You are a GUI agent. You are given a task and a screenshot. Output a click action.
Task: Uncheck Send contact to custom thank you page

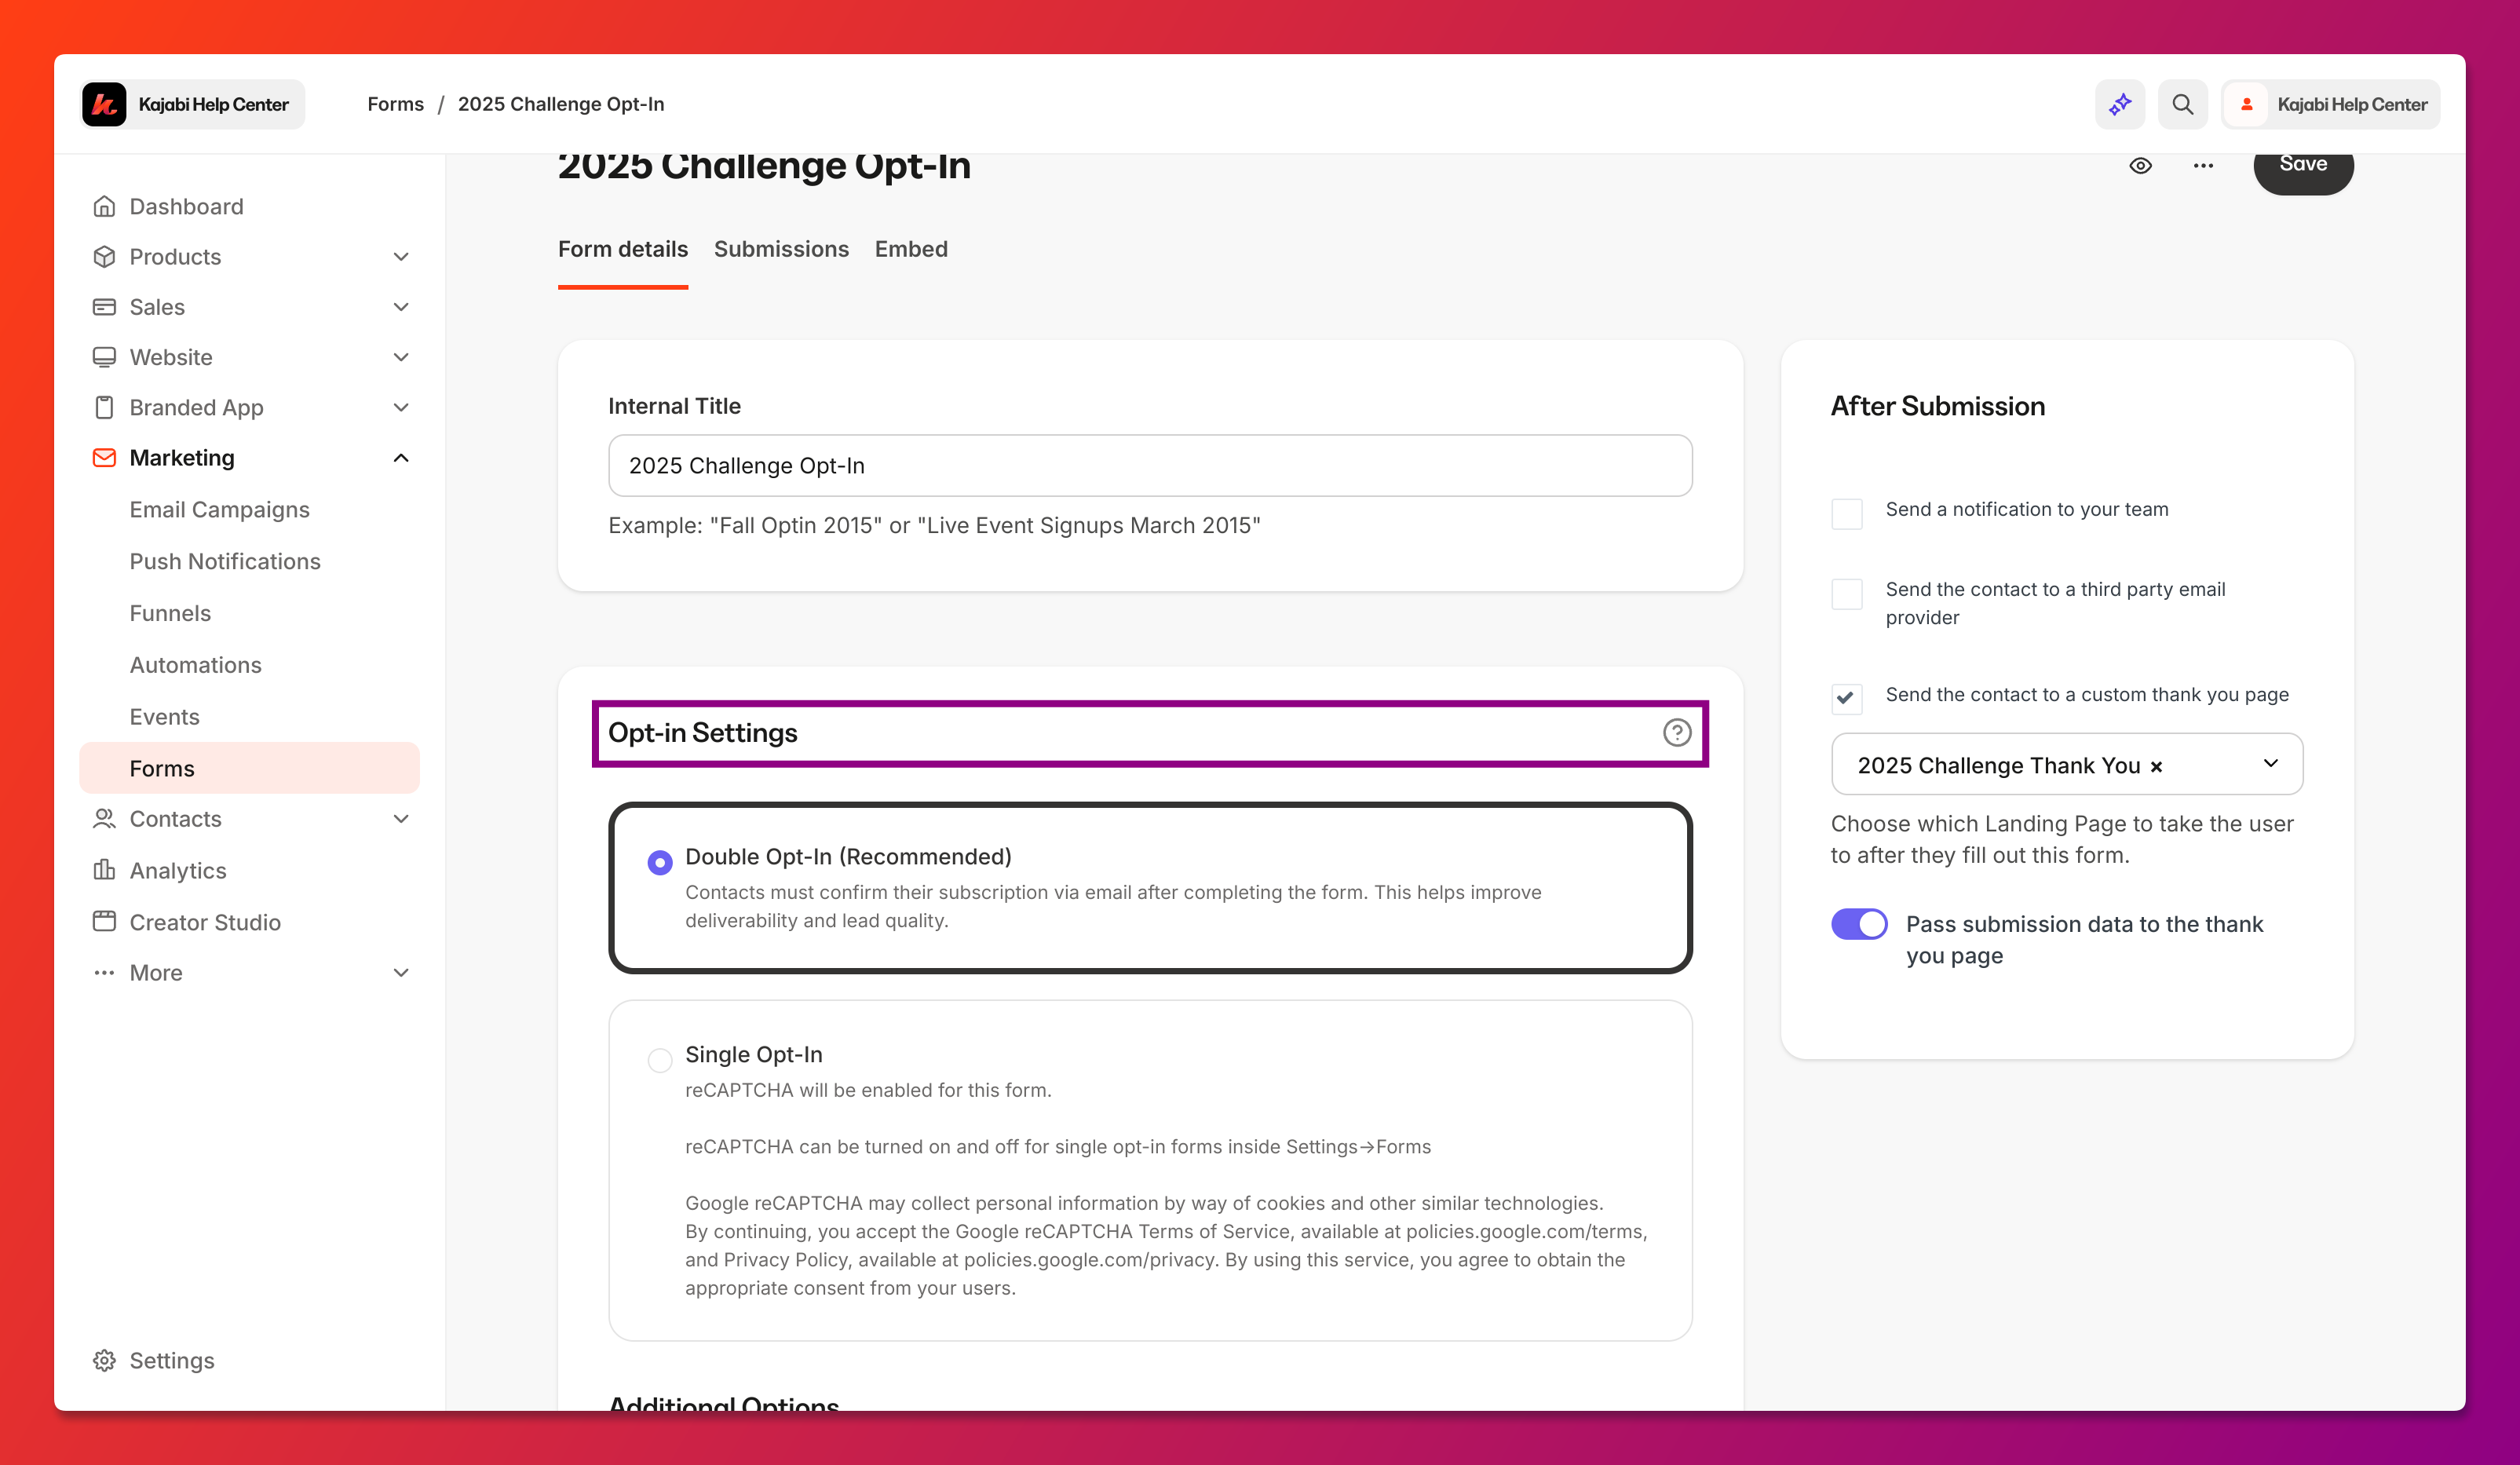pyautogui.click(x=1846, y=698)
